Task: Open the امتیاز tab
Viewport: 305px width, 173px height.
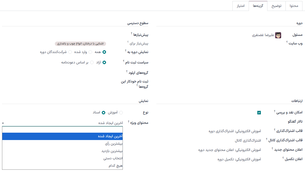Action: [241, 6]
